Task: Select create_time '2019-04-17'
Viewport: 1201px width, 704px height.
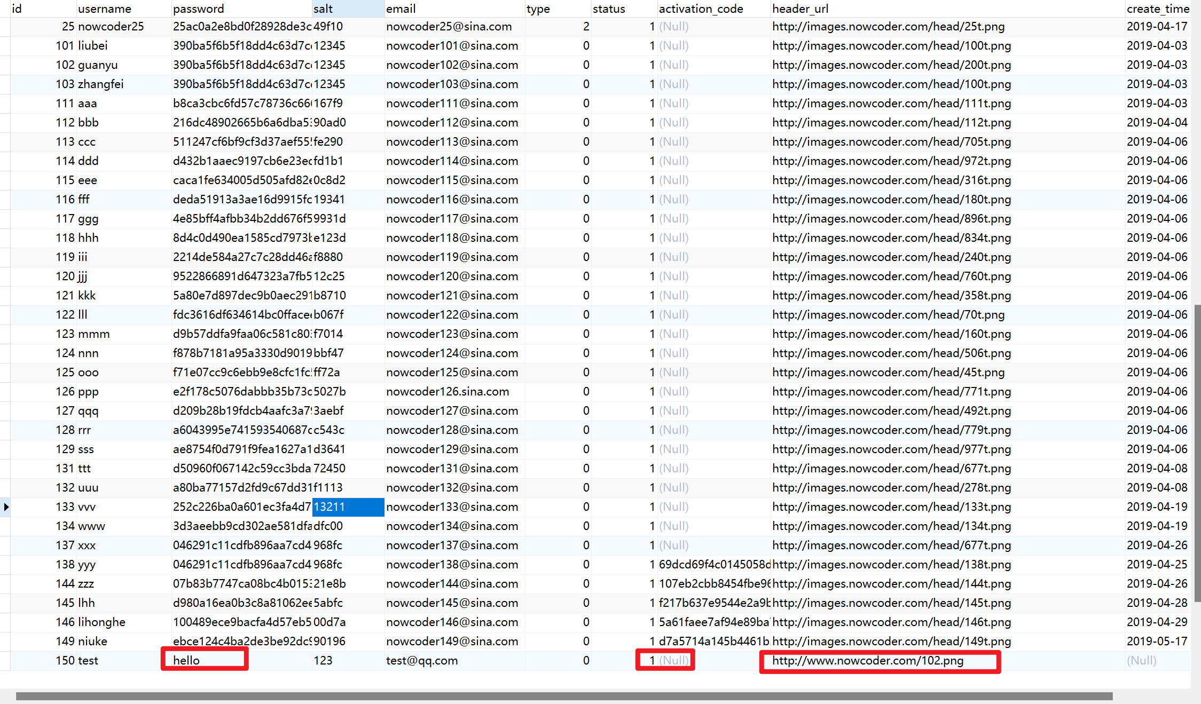Action: pyautogui.click(x=1157, y=27)
